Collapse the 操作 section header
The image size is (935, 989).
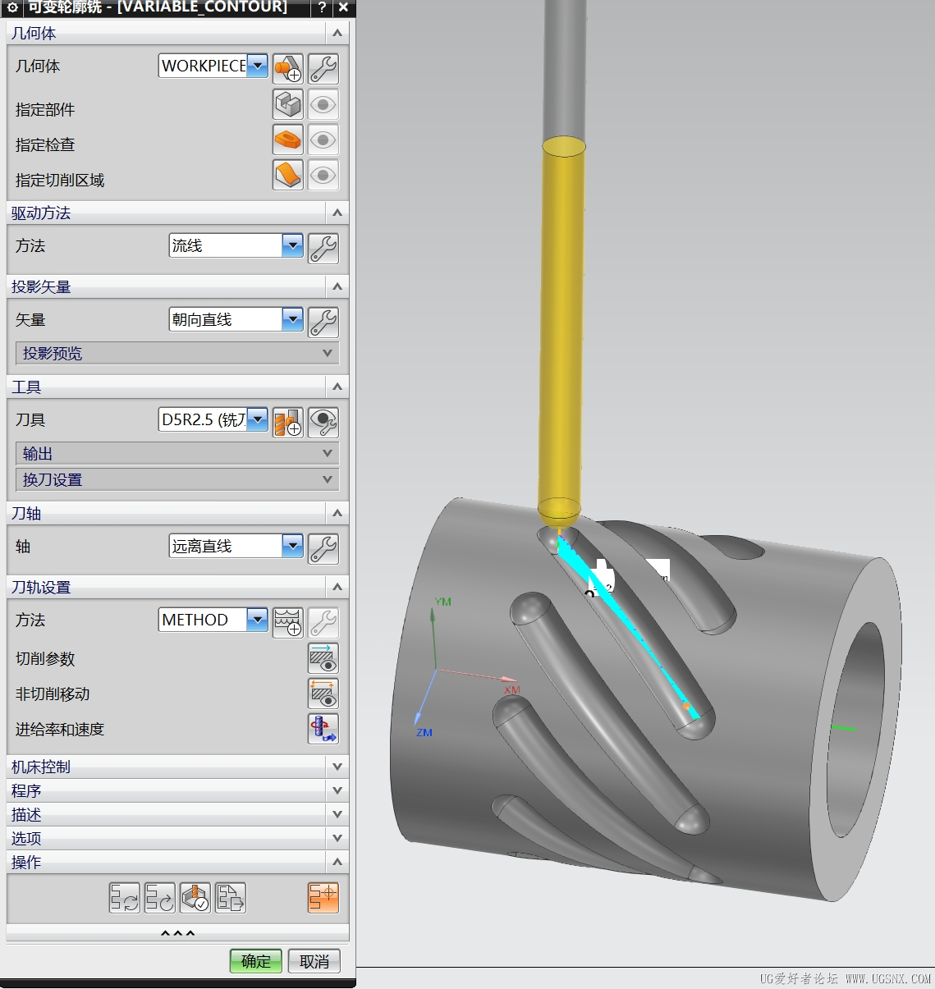177,863
